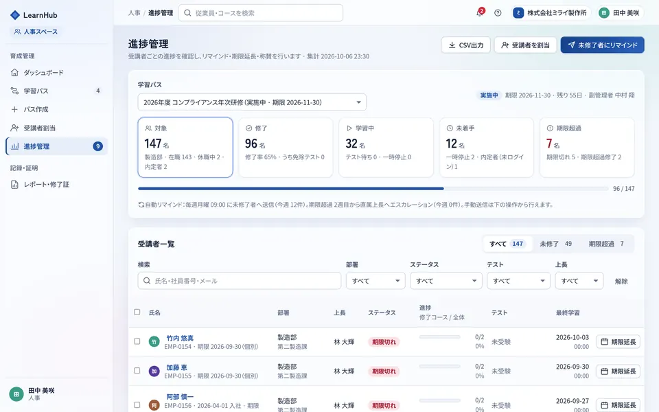The height and width of the screenshot is (412, 659).
Task: Click the help question mark icon
Action: (498, 13)
